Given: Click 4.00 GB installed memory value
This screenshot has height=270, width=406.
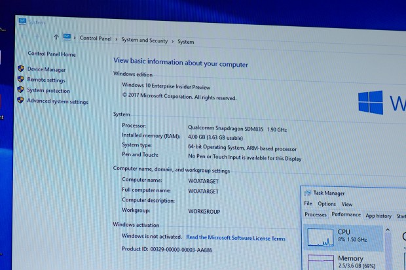Looking at the screenshot, I should coord(215,137).
